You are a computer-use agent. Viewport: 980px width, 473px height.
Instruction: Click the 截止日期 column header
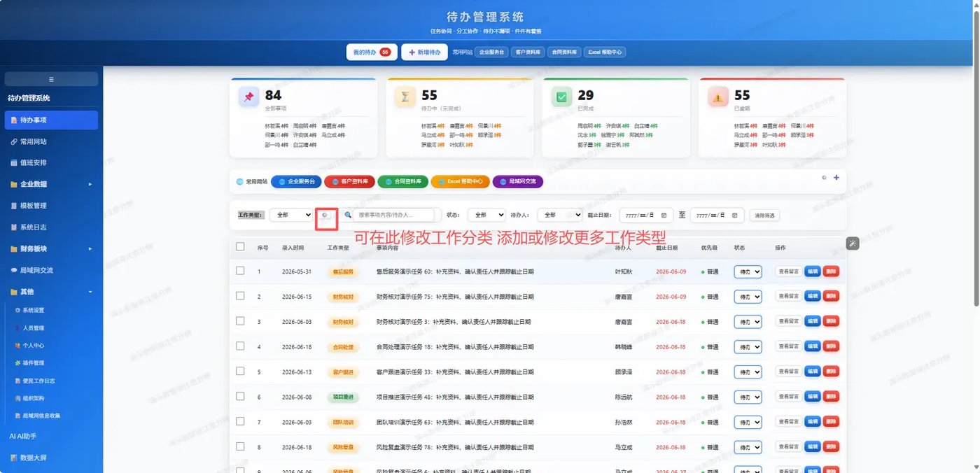tap(666, 248)
